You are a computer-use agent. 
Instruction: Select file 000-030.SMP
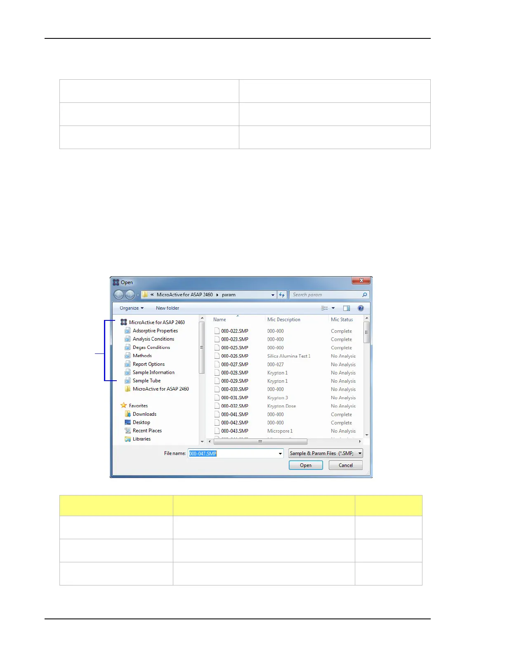coord(234,389)
